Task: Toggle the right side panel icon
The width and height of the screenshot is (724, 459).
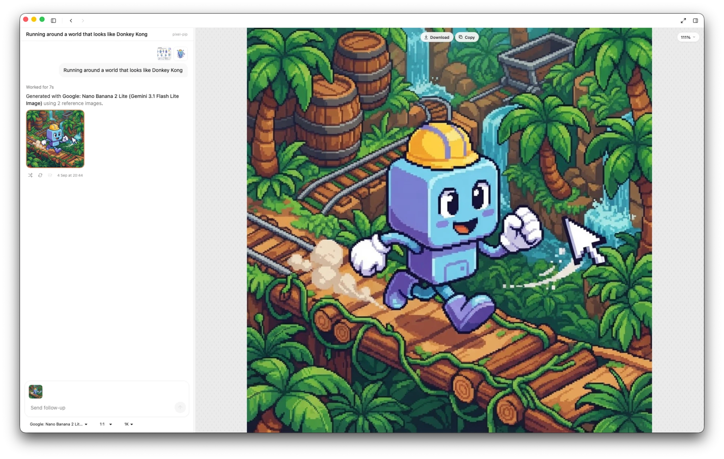Action: tap(695, 21)
